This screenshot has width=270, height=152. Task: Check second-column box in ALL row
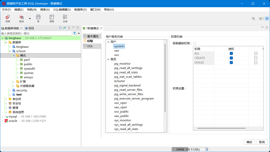pos(256,53)
